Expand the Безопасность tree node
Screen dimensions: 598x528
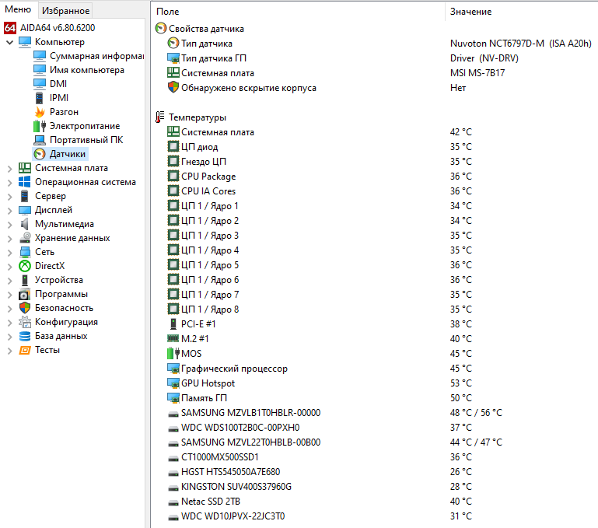pyautogui.click(x=9, y=308)
